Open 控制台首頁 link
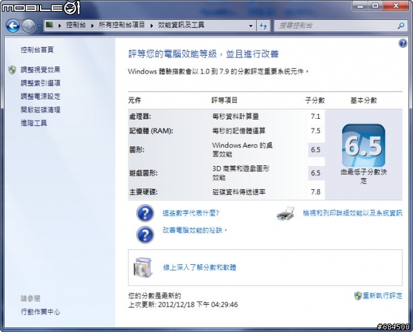 click(37, 50)
